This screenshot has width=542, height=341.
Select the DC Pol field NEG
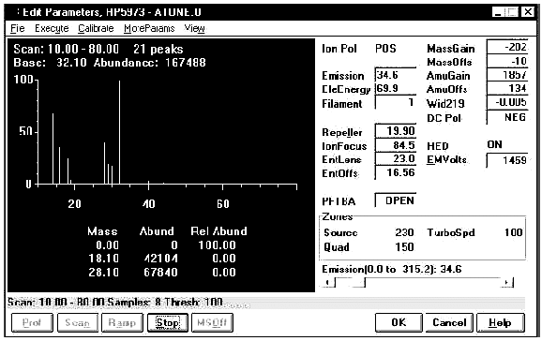507,117
